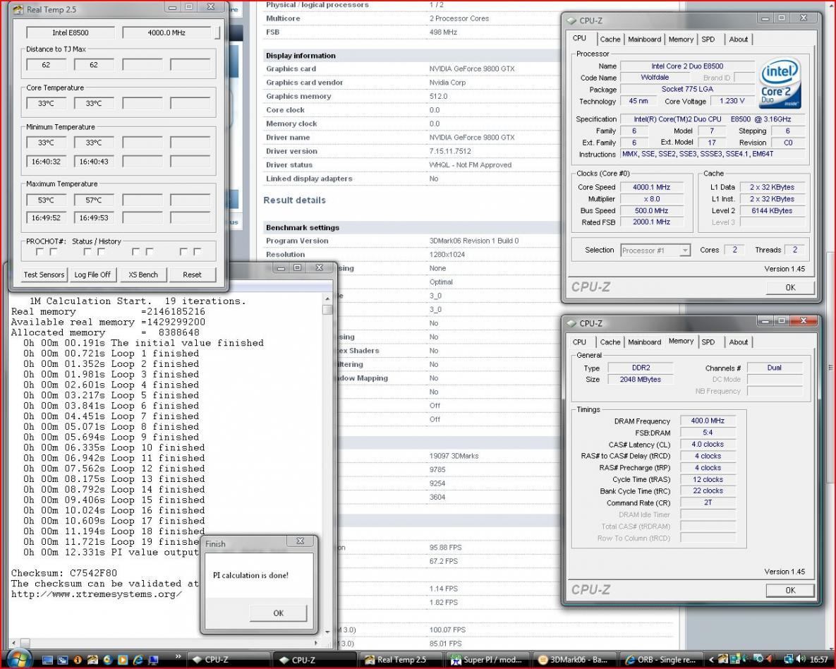Click maximum temperature value 57°C
Screen dimensions: 836x669
tap(94, 200)
